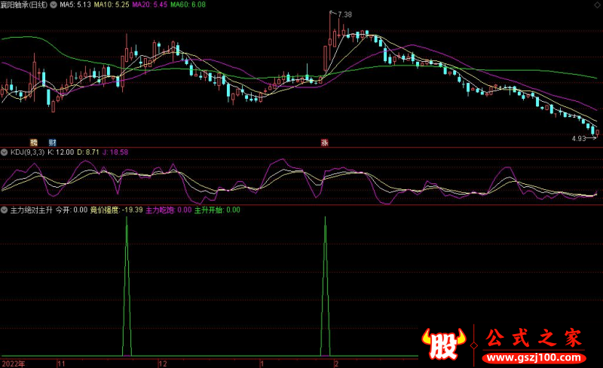Open the 主力绝对主升 indicator dropdown arrow
The height and width of the screenshot is (368, 603).
point(5,210)
